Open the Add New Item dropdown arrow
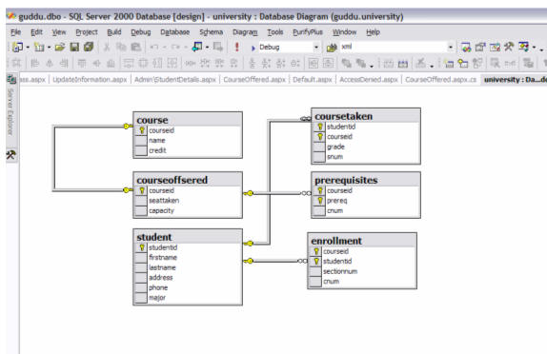Image resolution: width=547 pixels, height=354 pixels. coord(49,47)
